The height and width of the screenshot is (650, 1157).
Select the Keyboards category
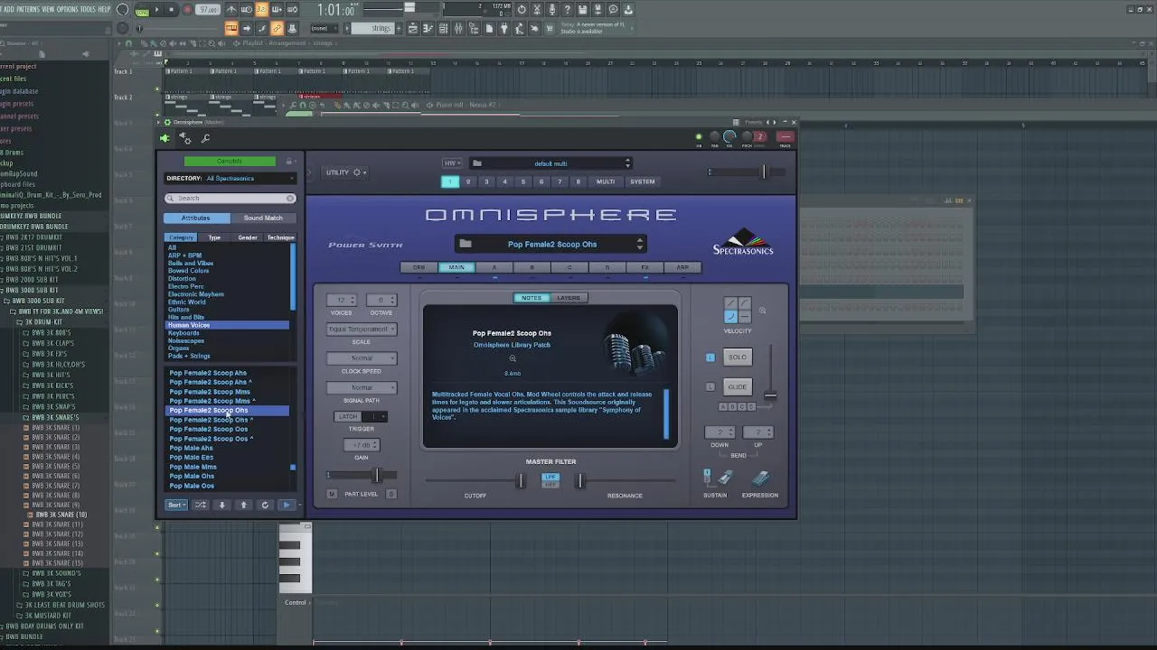coord(183,333)
